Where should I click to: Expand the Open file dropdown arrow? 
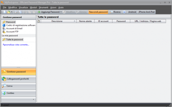pyautogui.click(x=12, y=12)
